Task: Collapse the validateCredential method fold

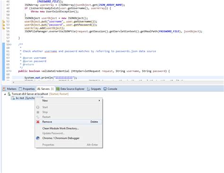Action: click(10, 71)
